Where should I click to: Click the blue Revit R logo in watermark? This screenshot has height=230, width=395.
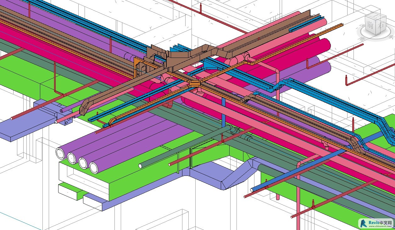click(364, 223)
